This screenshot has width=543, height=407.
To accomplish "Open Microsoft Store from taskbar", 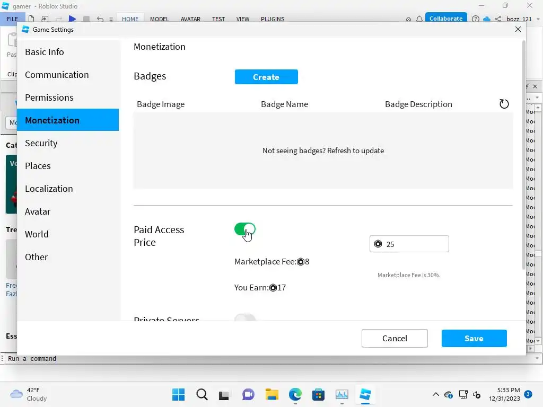I will click(318, 394).
